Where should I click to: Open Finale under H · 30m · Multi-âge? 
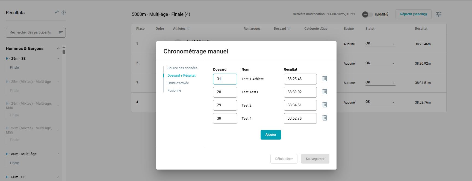tap(14, 163)
